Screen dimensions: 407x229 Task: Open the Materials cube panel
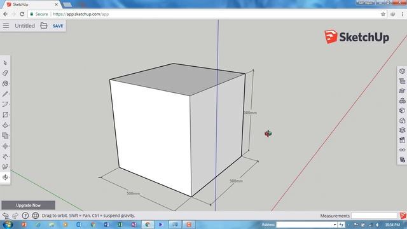[402, 111]
